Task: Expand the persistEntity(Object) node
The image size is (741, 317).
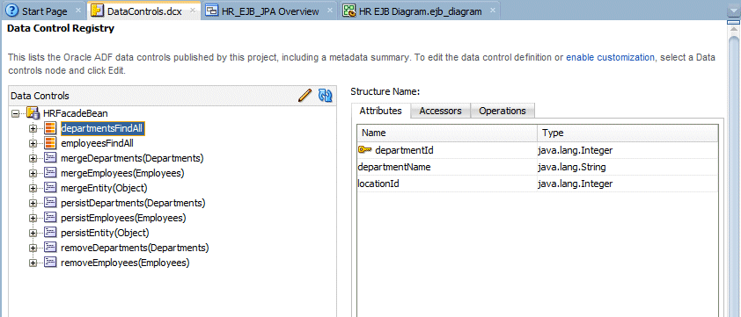Action: click(x=33, y=234)
